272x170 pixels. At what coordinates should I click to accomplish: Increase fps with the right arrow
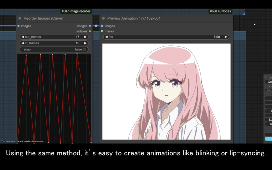pos(226,37)
